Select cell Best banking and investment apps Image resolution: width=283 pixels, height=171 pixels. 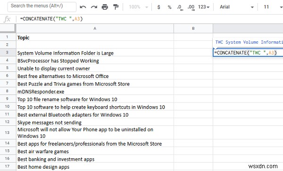pyautogui.click(x=95, y=159)
